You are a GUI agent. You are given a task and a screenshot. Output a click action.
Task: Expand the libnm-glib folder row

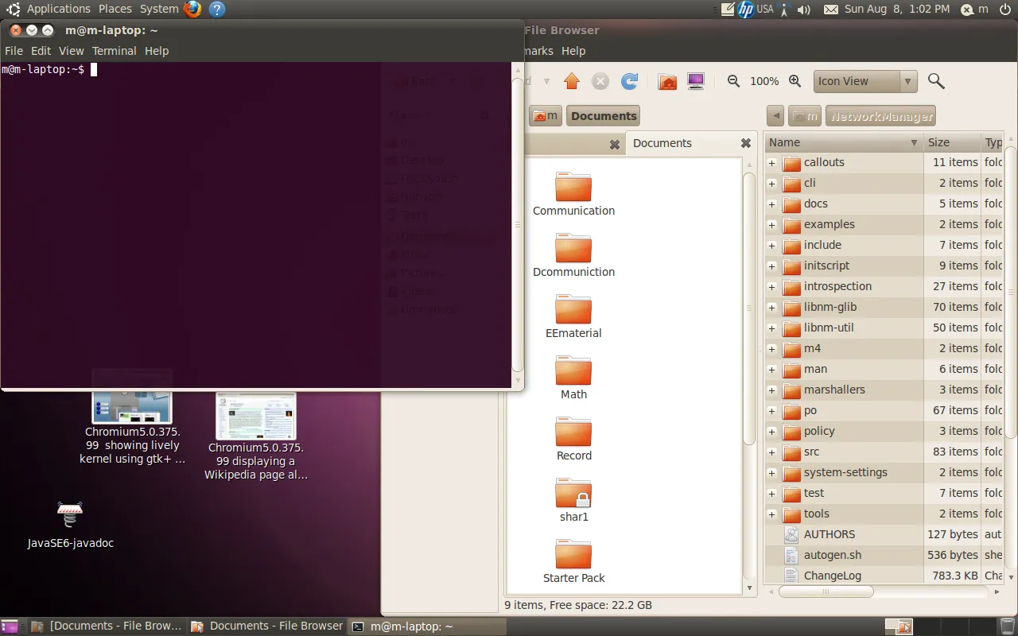[x=771, y=307]
